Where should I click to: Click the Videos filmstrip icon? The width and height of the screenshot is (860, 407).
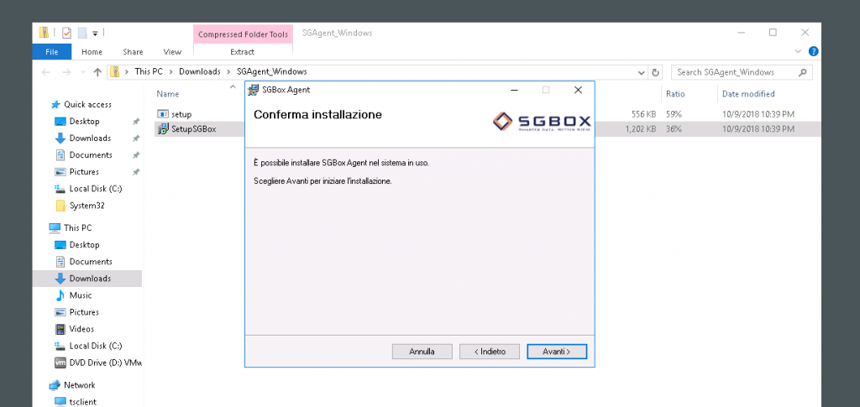(60, 329)
